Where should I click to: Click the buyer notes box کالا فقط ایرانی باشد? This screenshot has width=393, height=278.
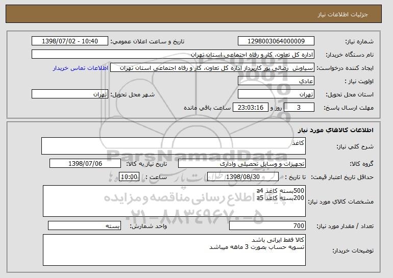coord(174,250)
